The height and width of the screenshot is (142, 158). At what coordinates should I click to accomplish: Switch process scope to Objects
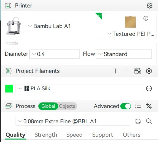click(67, 106)
